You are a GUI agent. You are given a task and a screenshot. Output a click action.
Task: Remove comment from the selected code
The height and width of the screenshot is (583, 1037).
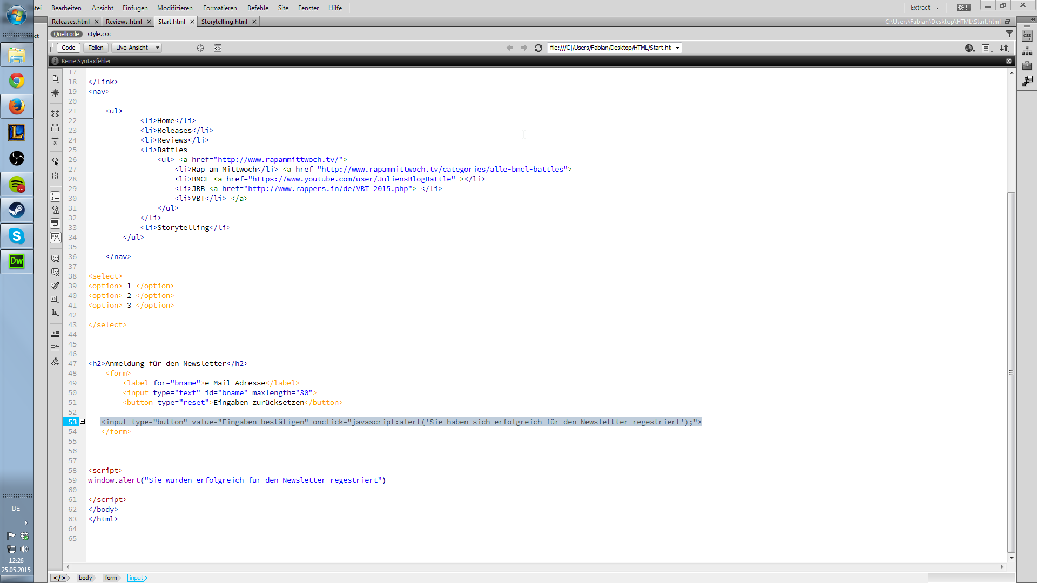(x=55, y=272)
